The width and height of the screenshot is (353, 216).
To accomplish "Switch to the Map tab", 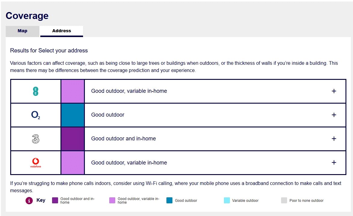I will click(x=23, y=31).
